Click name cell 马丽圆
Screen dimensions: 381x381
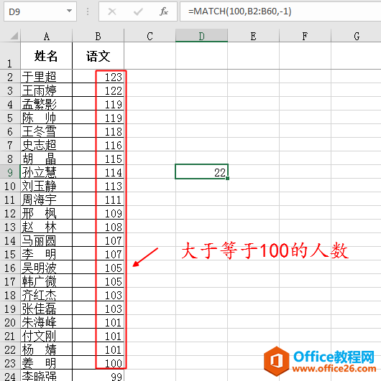pyautogui.click(x=47, y=240)
